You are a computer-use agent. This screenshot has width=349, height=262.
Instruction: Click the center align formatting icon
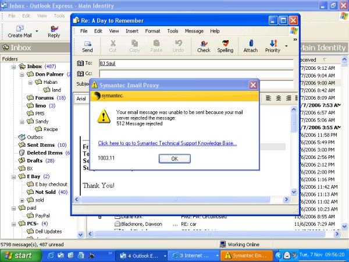(279, 98)
